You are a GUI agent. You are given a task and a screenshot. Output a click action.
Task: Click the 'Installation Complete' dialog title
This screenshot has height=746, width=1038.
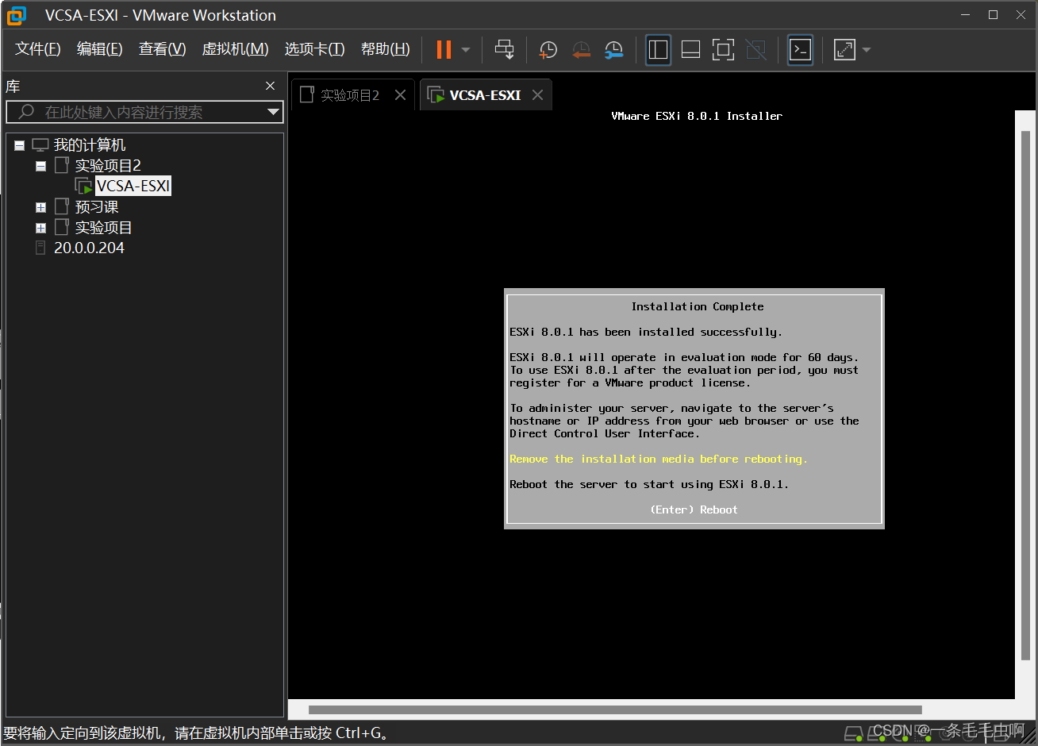coord(698,306)
